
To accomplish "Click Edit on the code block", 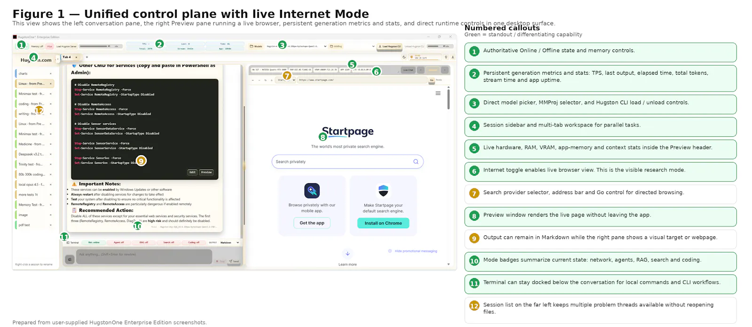I will 192,172.
